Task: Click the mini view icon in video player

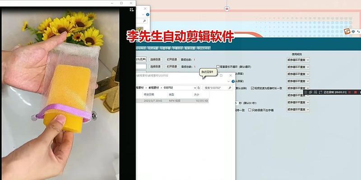Action: (x=131, y=9)
